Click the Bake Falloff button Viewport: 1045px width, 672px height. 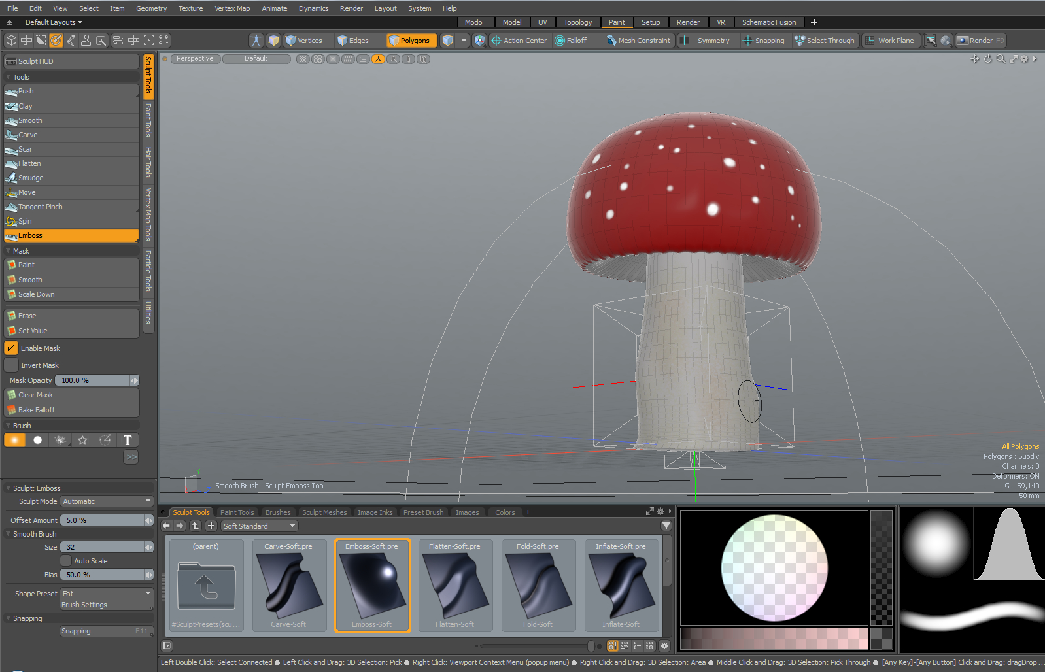coord(37,410)
